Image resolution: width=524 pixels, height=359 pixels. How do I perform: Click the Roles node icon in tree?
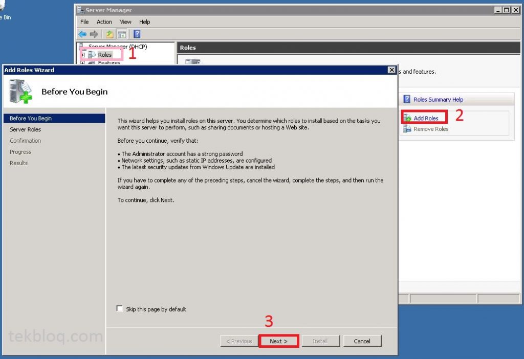[92, 54]
